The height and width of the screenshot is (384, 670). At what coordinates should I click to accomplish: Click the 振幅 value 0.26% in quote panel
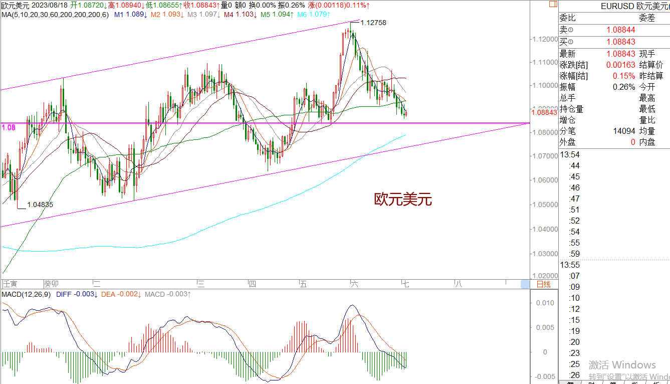pos(624,87)
